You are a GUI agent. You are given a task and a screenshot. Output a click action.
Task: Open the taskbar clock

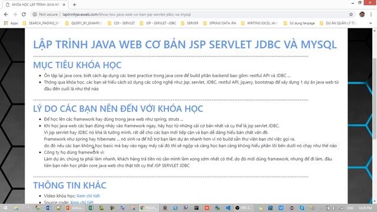(365, 208)
